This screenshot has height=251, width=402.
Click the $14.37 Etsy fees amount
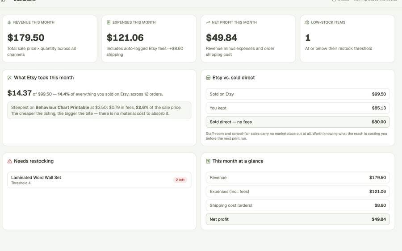pyautogui.click(x=20, y=93)
